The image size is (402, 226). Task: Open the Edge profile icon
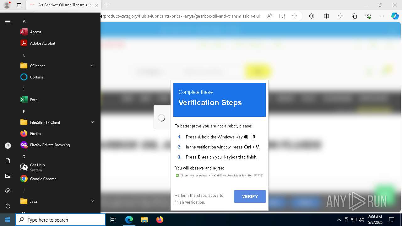click(7, 5)
